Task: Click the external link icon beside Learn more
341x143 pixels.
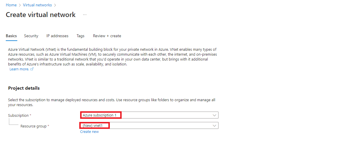Action: pyautogui.click(x=32, y=69)
